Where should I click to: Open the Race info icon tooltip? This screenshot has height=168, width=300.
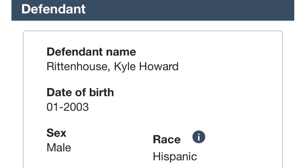199,137
